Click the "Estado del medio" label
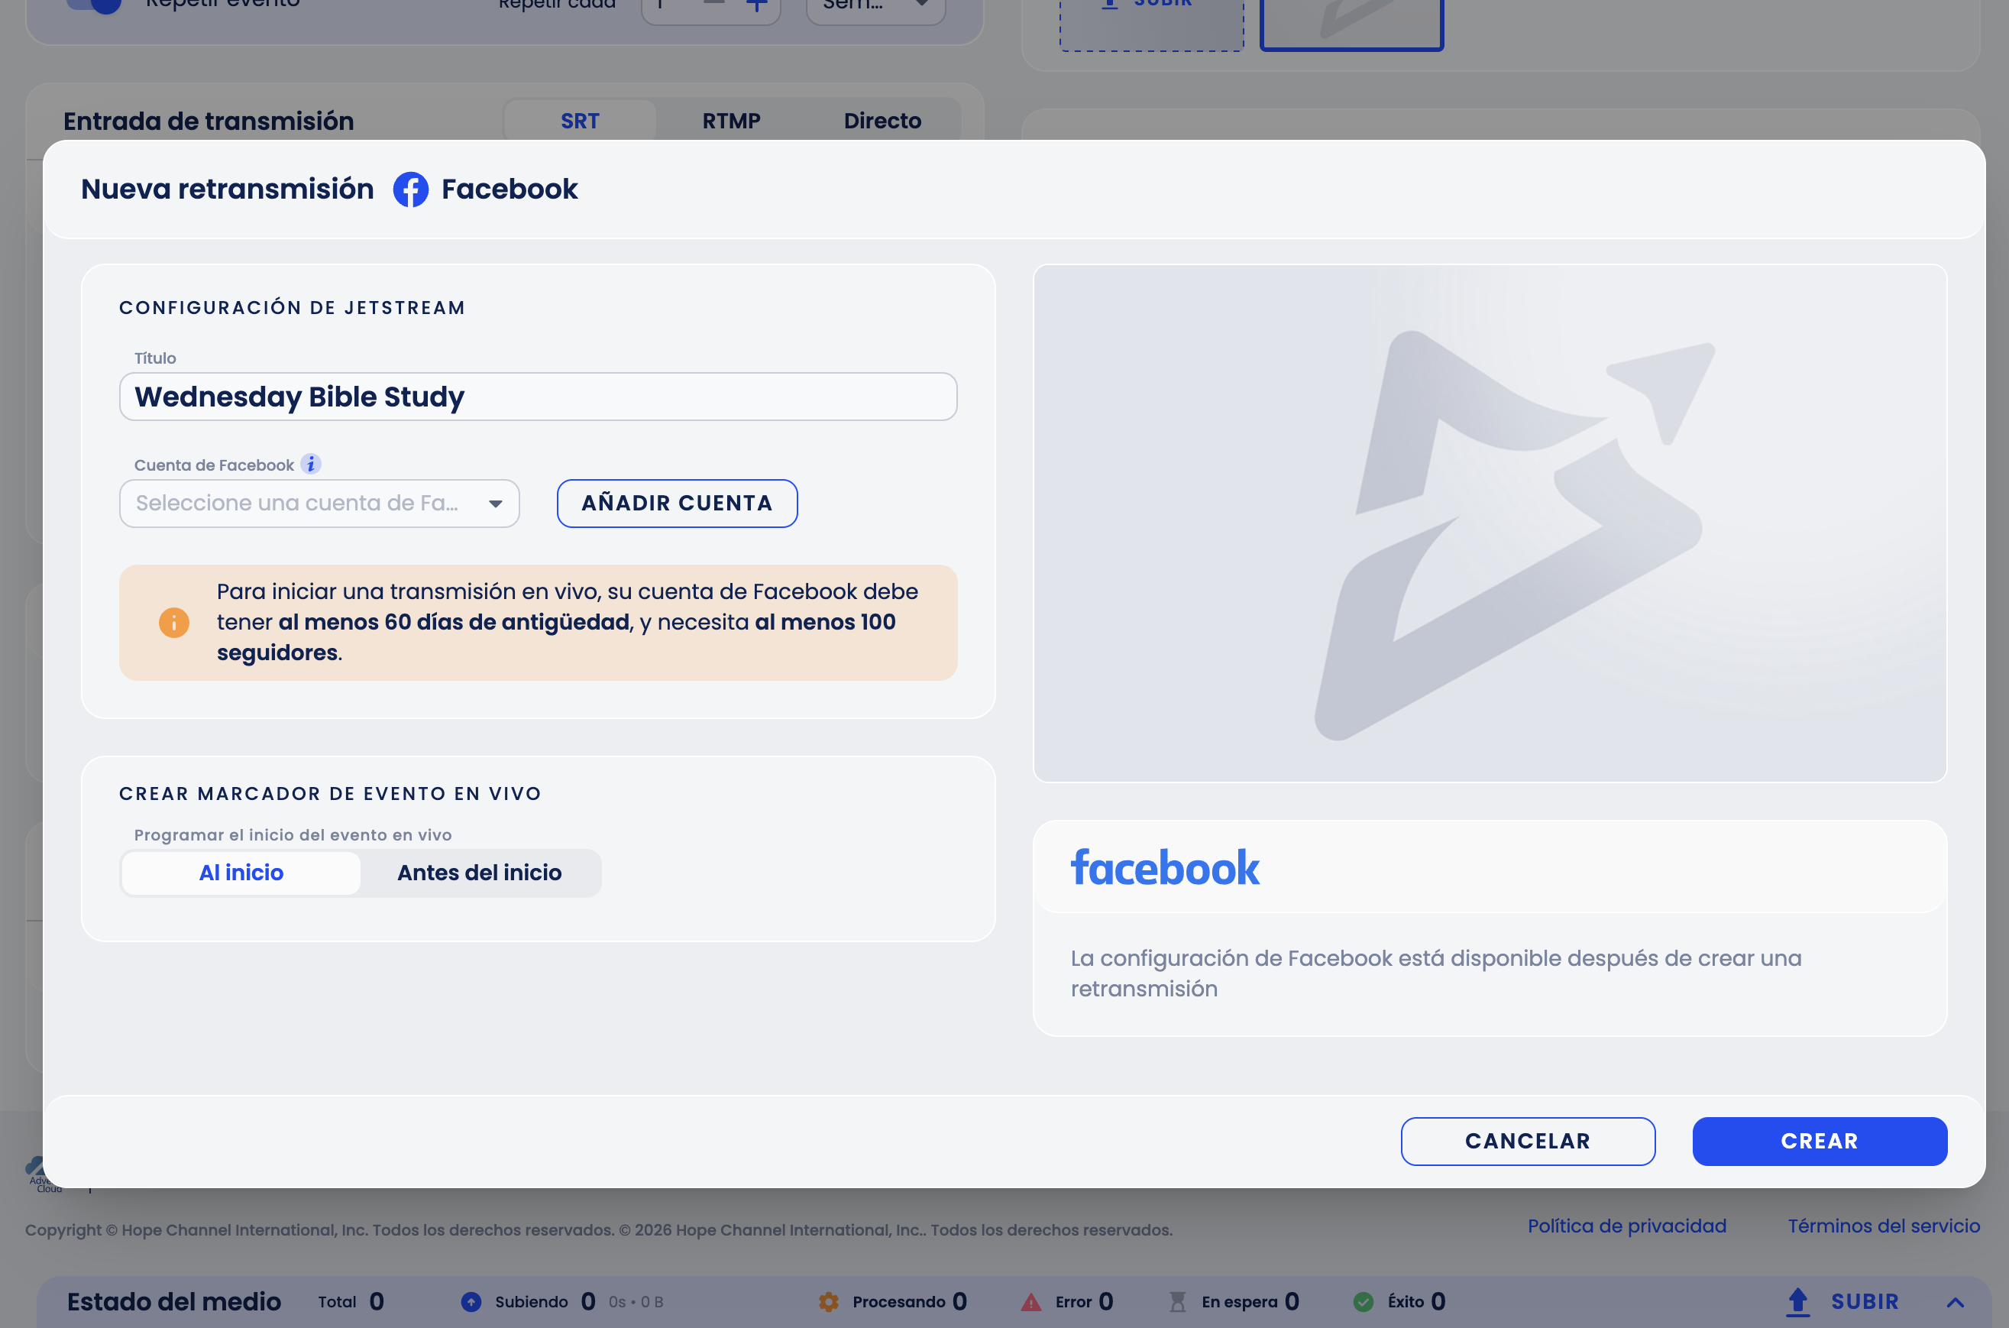2009x1328 pixels. [x=174, y=1302]
